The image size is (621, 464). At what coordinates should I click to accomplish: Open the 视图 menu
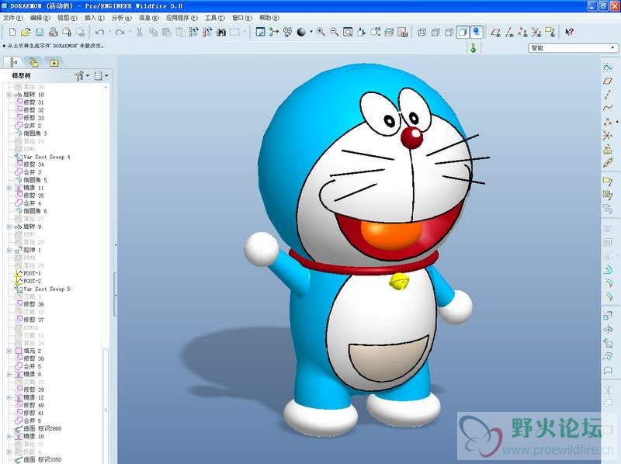pos(68,18)
